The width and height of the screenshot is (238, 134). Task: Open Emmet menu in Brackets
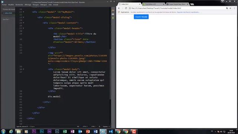point(55,5)
